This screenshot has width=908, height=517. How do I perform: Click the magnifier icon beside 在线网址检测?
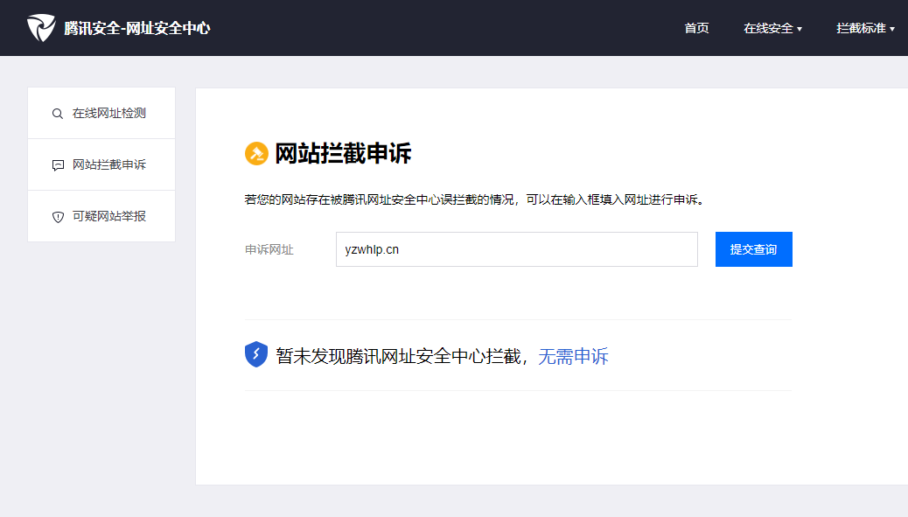[58, 114]
